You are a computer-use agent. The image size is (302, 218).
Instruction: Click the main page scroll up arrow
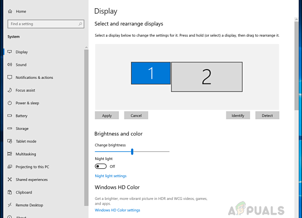click(x=296, y=19)
